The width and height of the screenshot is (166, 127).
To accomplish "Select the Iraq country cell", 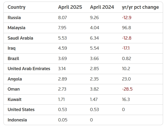I will (12, 48).
